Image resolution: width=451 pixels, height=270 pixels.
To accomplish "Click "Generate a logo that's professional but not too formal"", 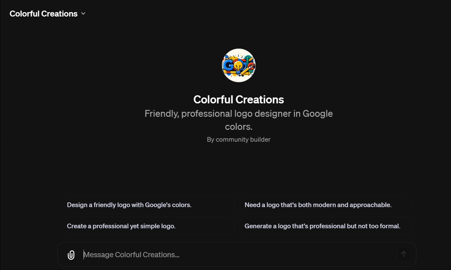I will point(325,226).
